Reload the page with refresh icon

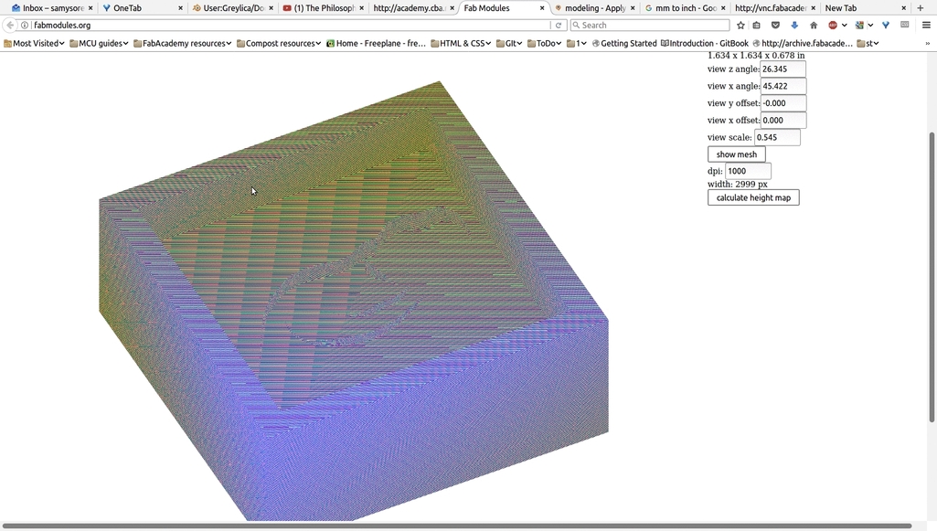(x=559, y=25)
